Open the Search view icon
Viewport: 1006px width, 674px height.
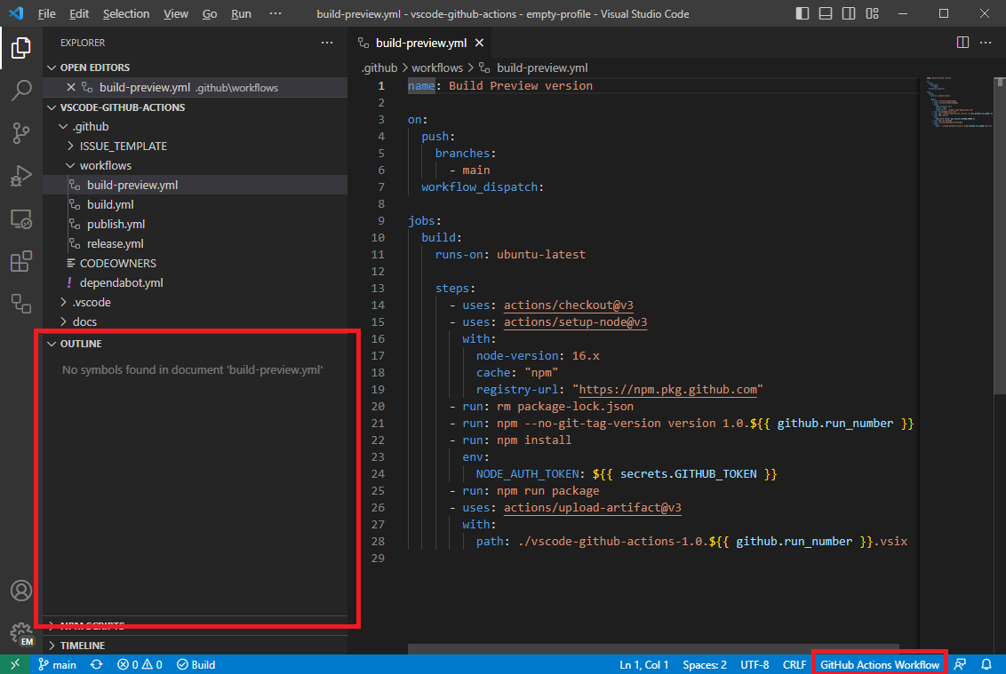[20, 91]
